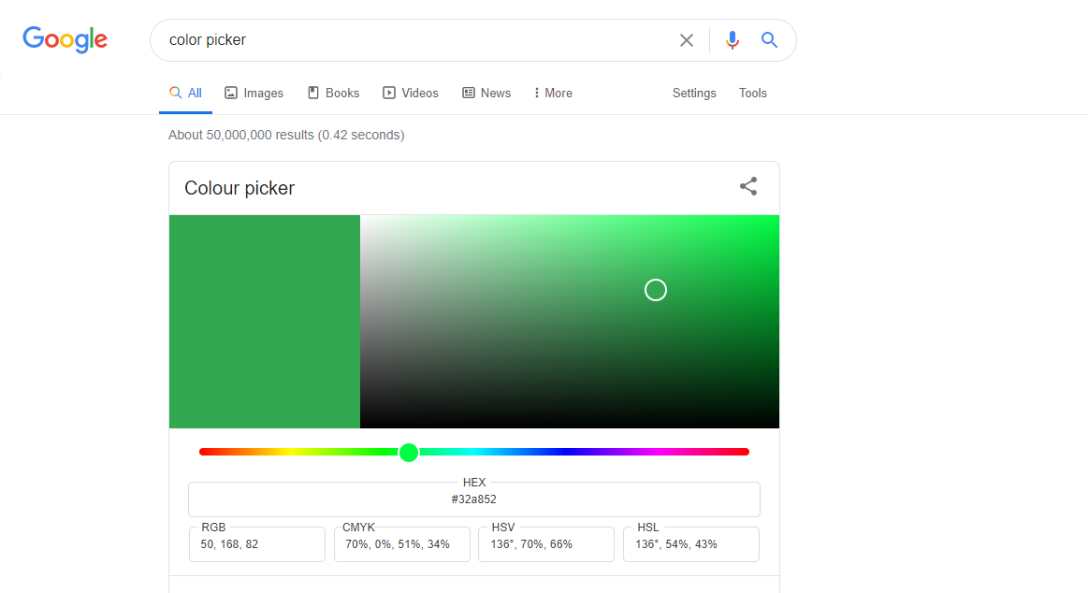Start voice search with the microphone icon

[x=733, y=40]
